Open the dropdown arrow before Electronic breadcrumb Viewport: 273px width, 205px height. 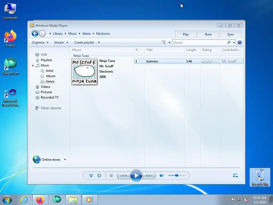tap(94, 33)
